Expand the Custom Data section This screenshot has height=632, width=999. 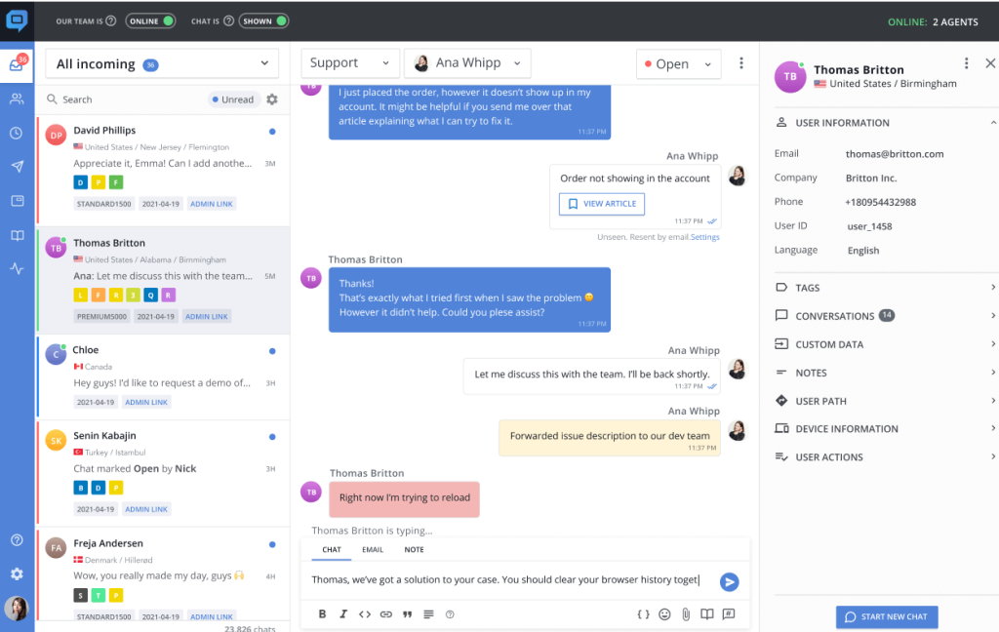point(886,344)
